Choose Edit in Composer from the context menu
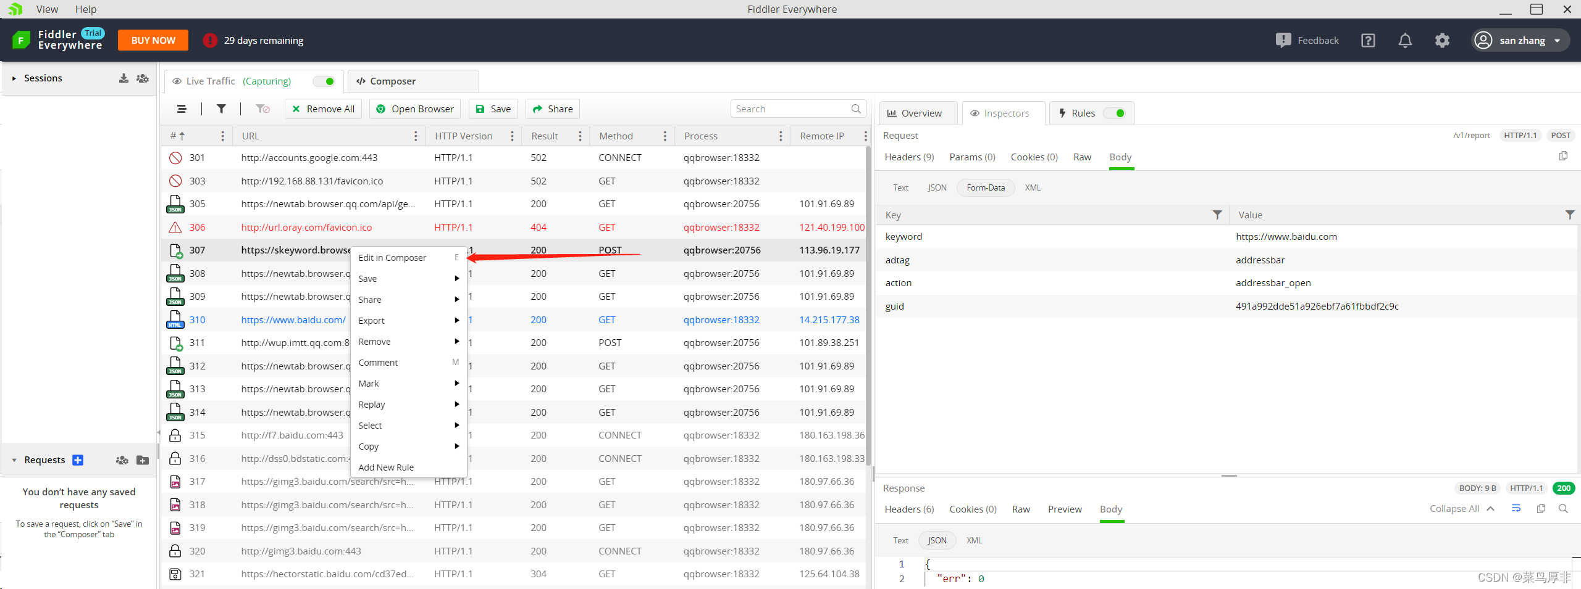Screen dimensions: 1581x589 click(408, 258)
